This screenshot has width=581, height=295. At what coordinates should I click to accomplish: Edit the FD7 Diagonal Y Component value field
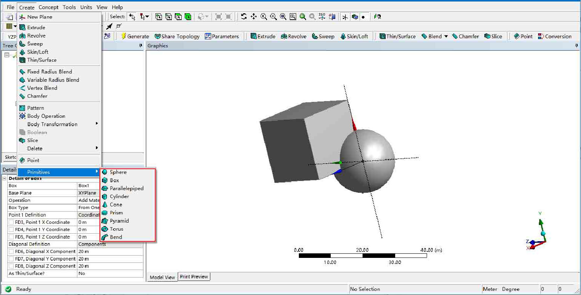coord(110,259)
